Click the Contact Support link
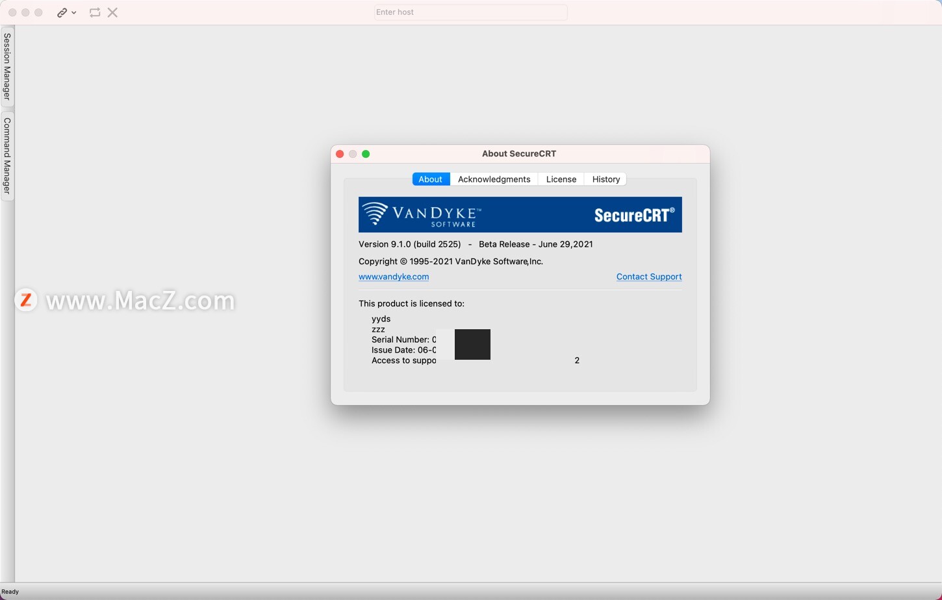Screen dimensions: 942x600 (649, 277)
